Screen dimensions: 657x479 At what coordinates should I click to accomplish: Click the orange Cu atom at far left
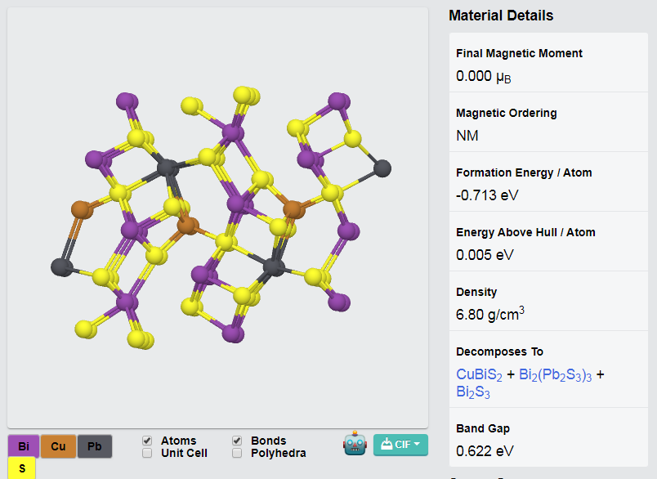(82, 210)
